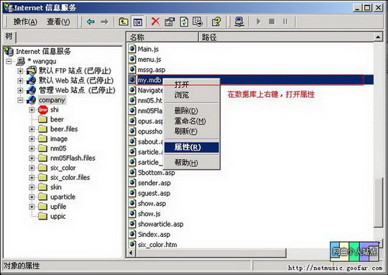388x275 pixels.
Task: Go up one level with folder icon
Action: coord(124,22)
